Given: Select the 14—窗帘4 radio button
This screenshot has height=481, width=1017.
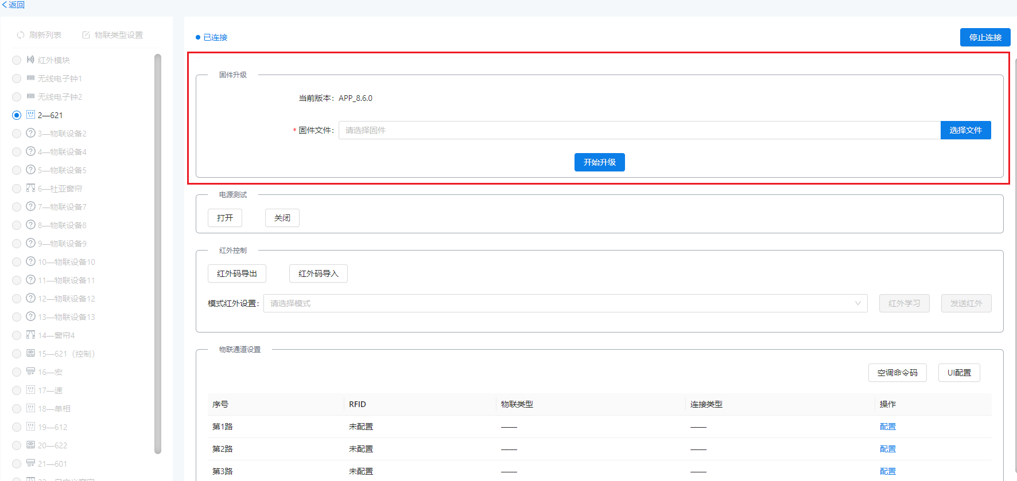Looking at the screenshot, I should tap(17, 335).
